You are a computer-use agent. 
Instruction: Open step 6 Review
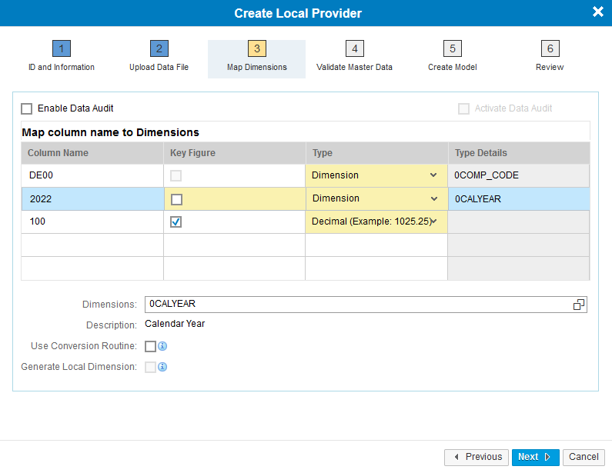pyautogui.click(x=550, y=57)
